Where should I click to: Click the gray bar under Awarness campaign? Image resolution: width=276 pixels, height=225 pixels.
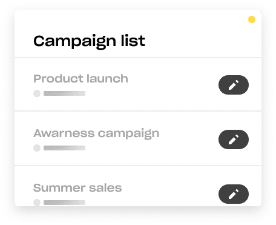[64, 148]
